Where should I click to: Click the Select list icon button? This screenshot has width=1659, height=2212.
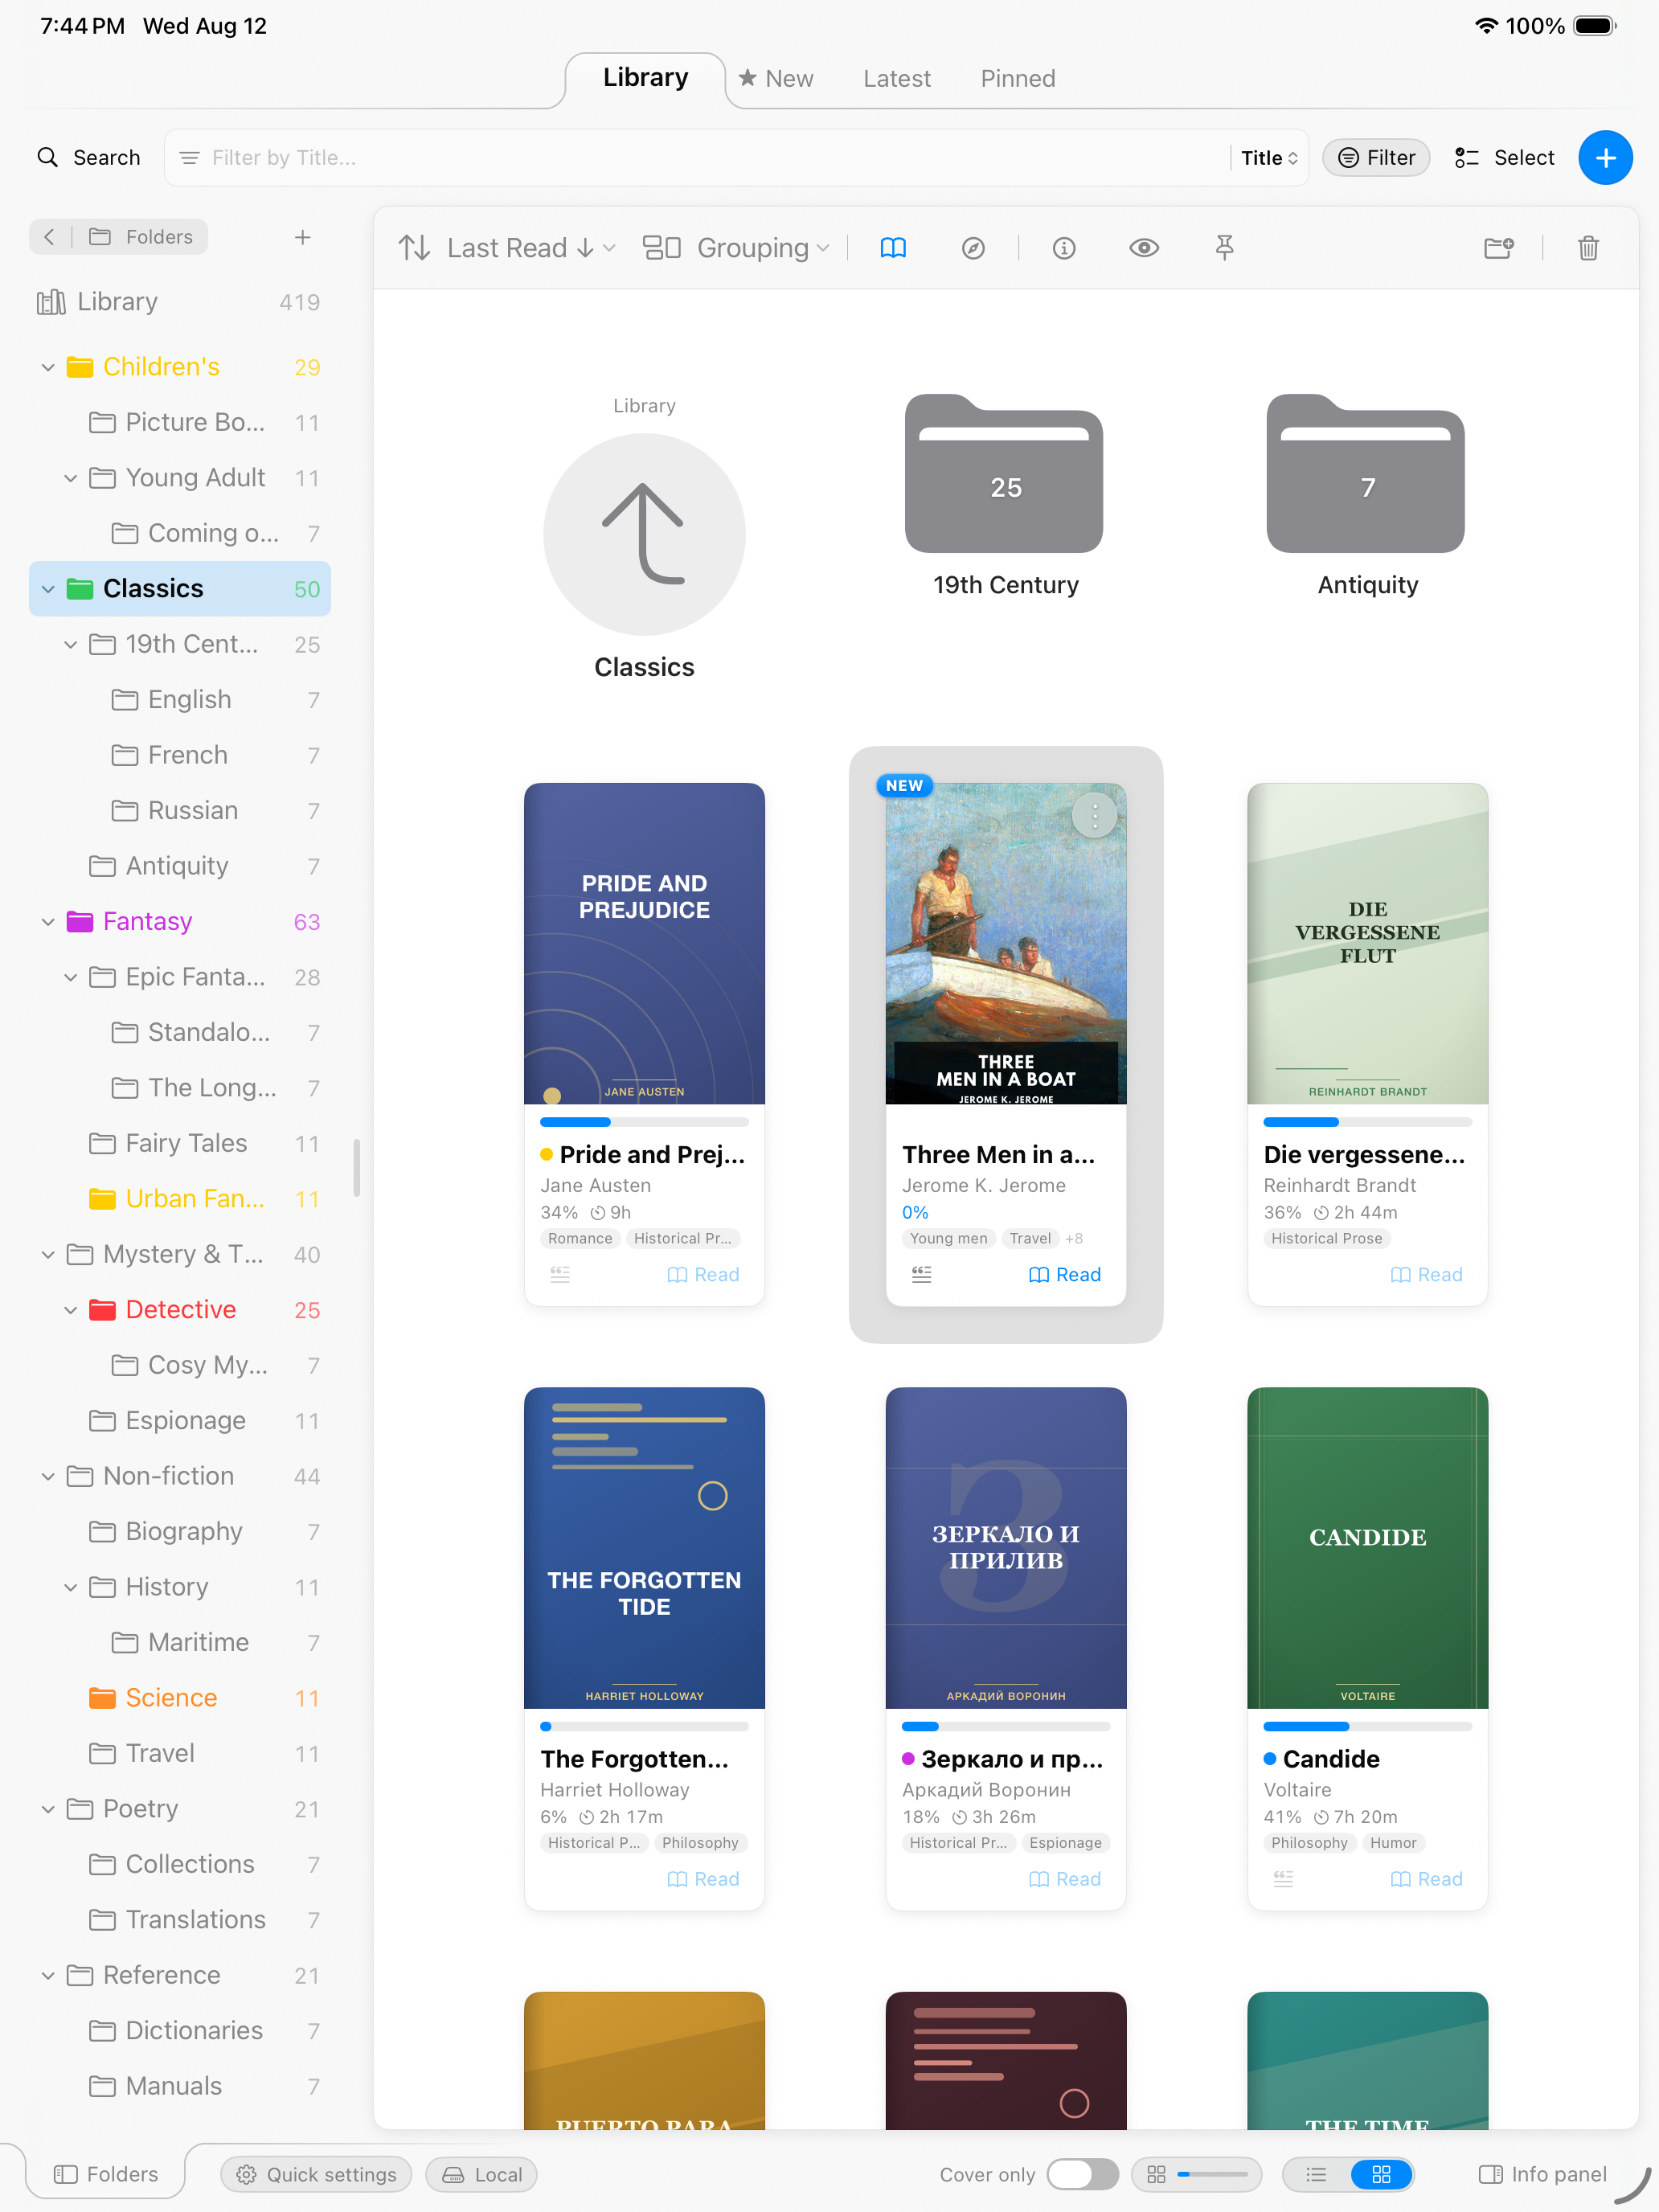[1504, 158]
